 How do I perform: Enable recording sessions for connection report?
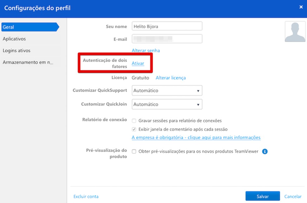click(134, 121)
